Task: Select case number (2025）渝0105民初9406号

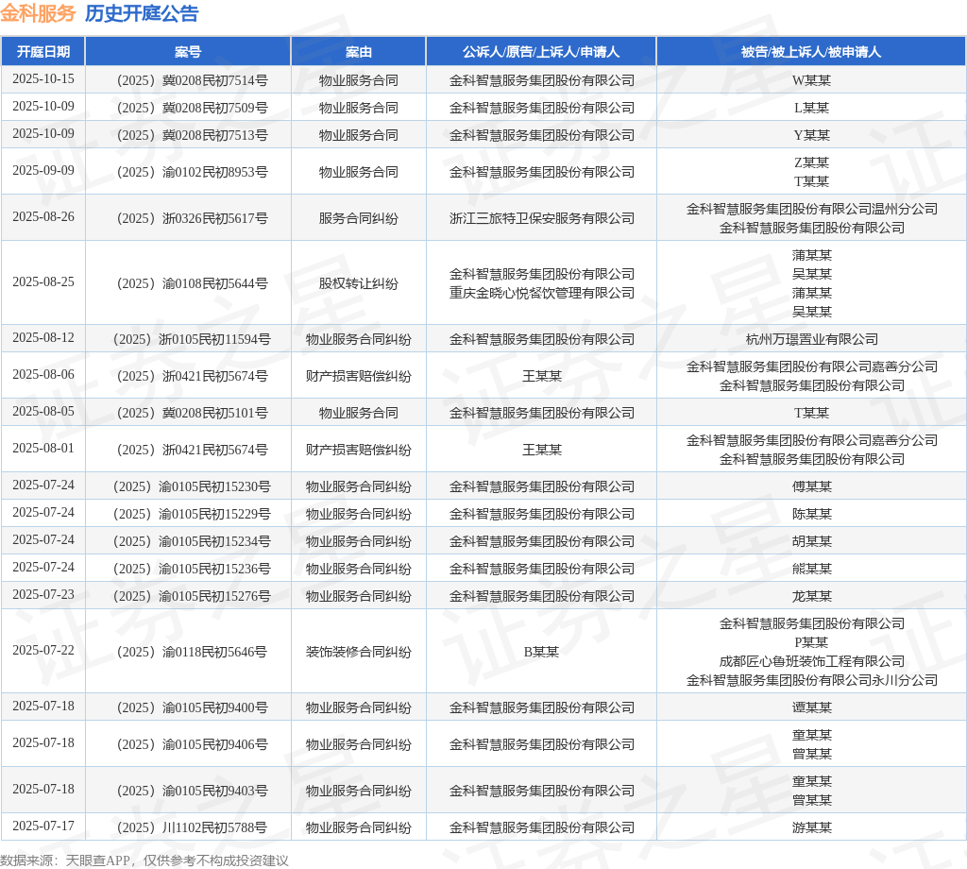Action: [x=192, y=743]
